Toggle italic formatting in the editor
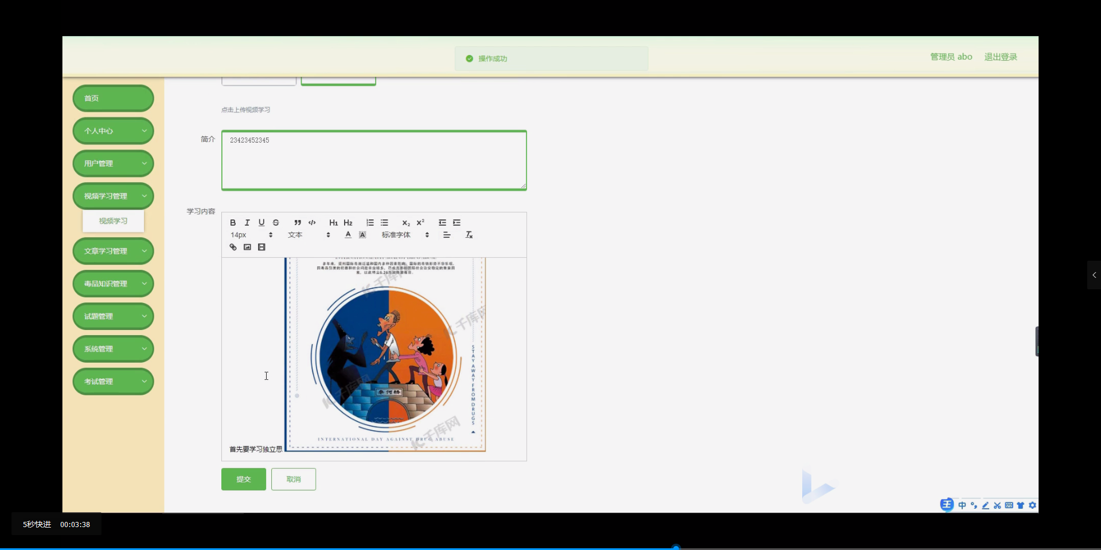Screen dimensions: 1101x550 tap(247, 222)
